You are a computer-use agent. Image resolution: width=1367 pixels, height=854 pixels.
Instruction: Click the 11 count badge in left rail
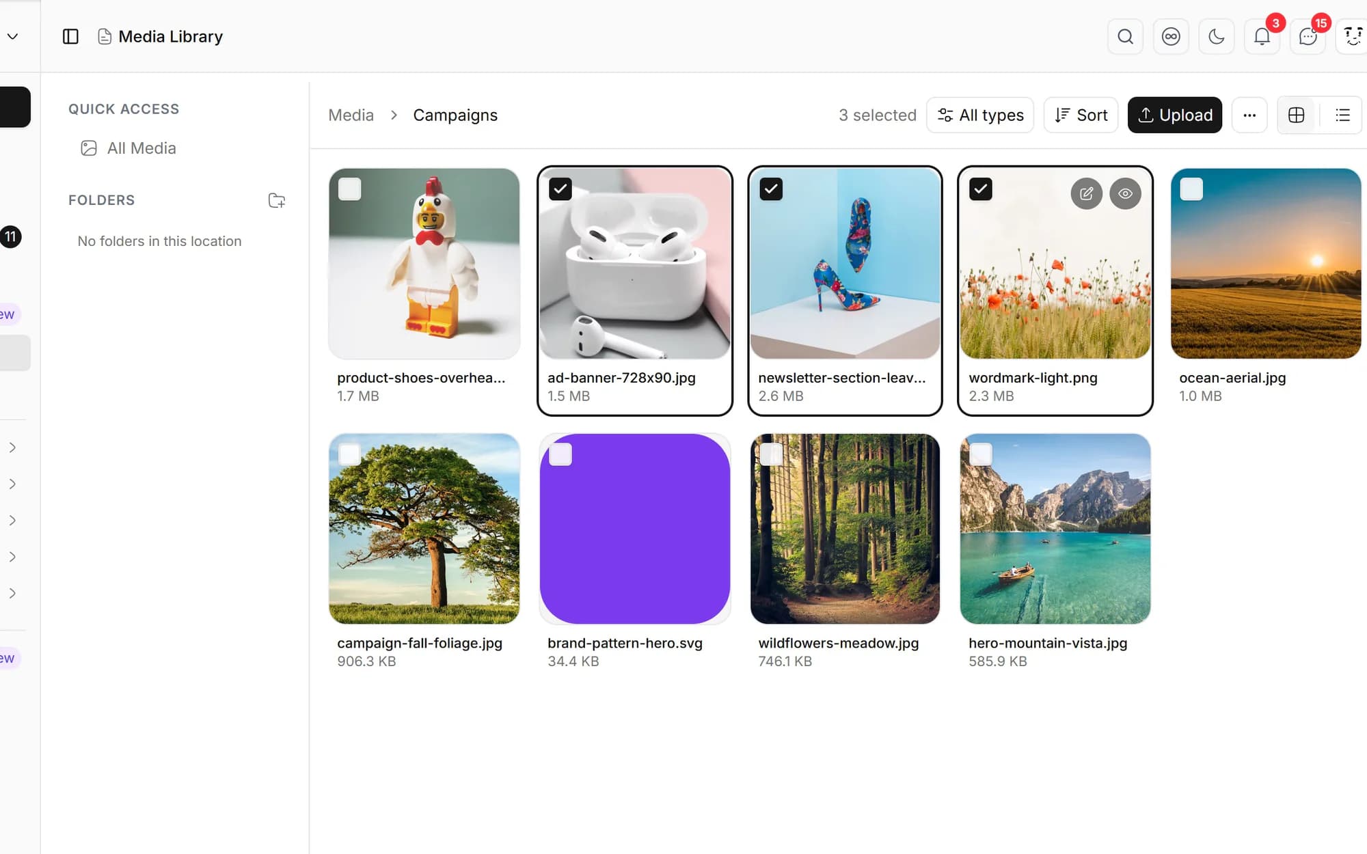10,237
